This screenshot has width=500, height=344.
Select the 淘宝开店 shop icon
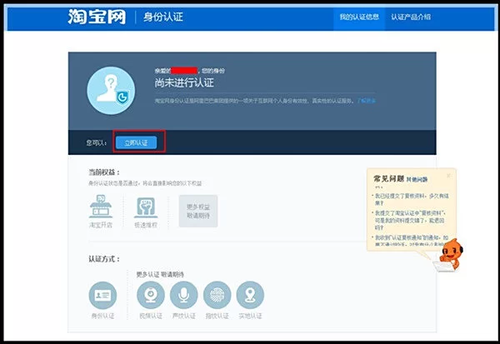(102, 209)
